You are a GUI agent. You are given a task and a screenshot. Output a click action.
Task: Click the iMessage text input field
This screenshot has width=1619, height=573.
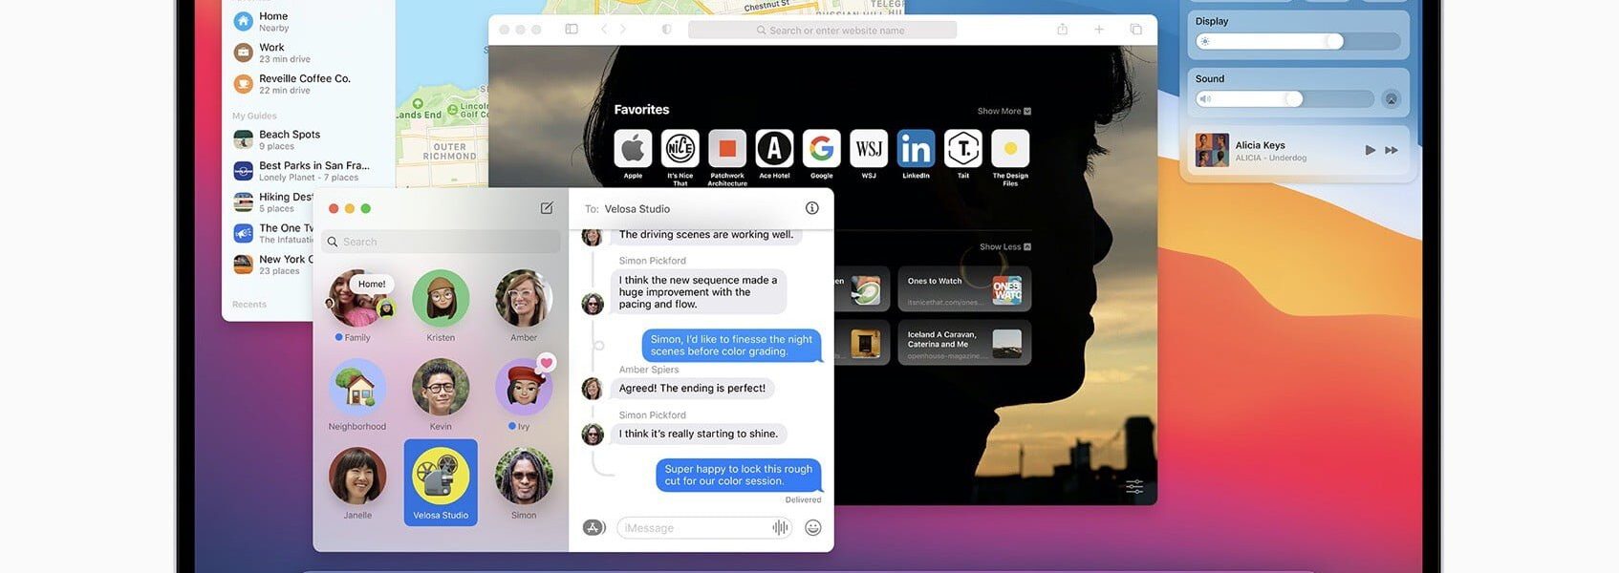(705, 527)
